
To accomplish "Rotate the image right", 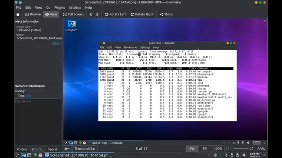I will click(142, 14).
